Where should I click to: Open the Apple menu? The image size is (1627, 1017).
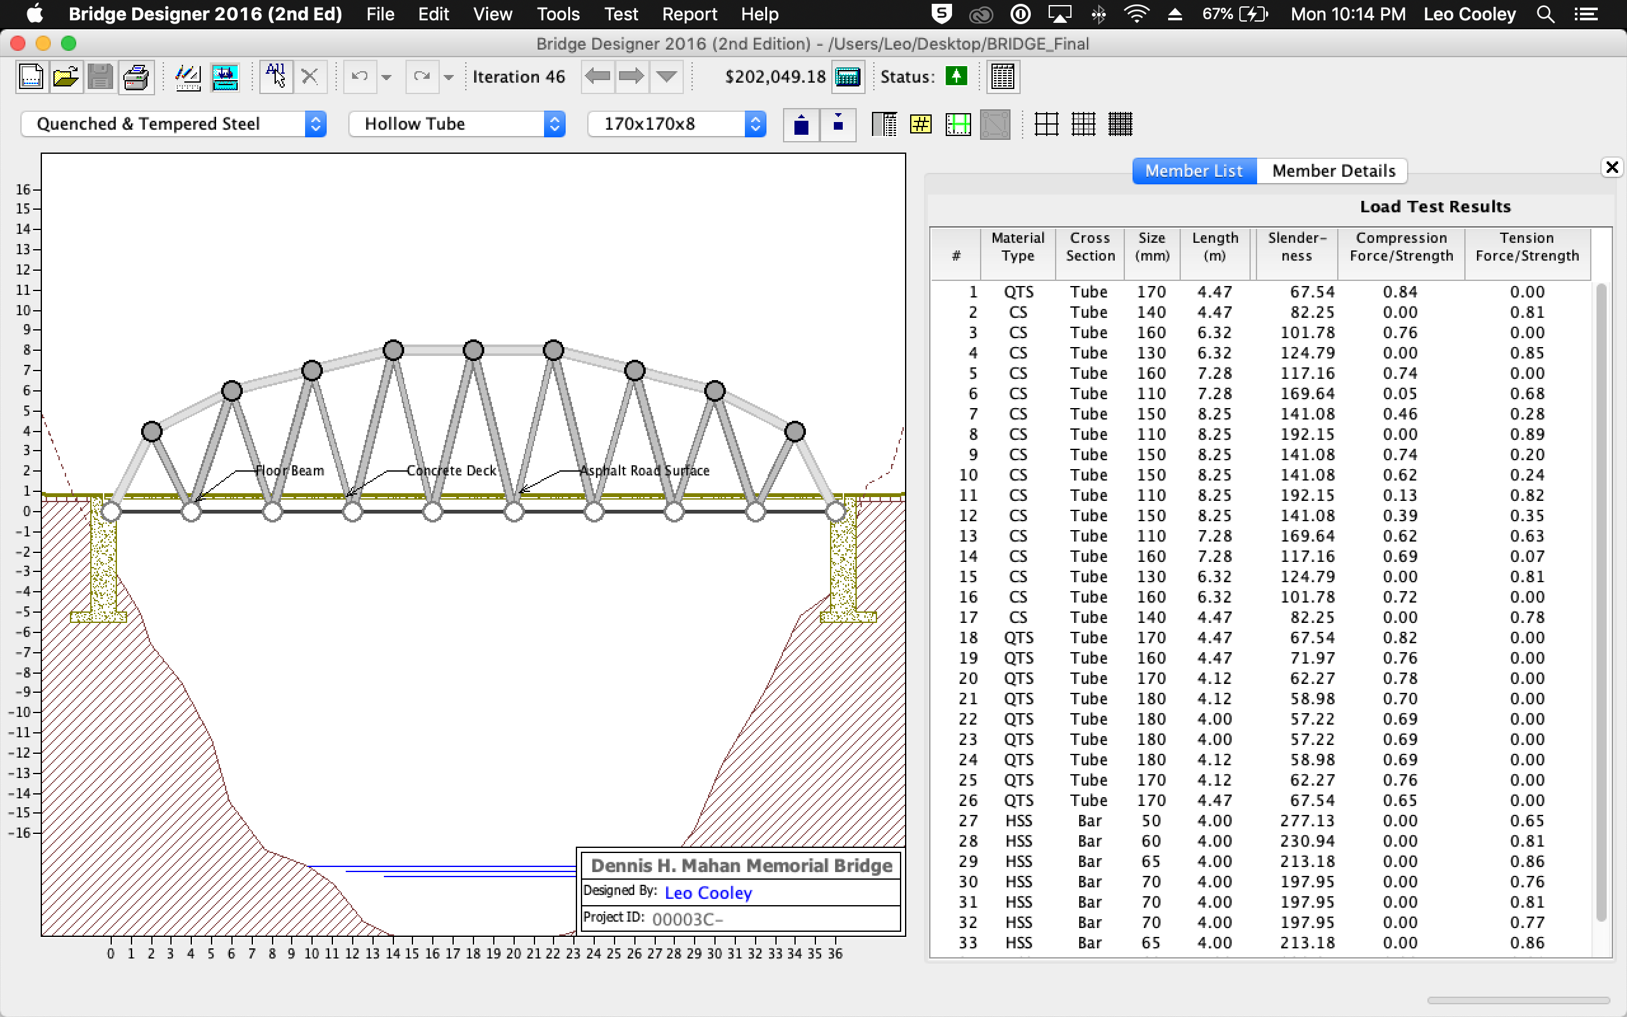coord(34,13)
